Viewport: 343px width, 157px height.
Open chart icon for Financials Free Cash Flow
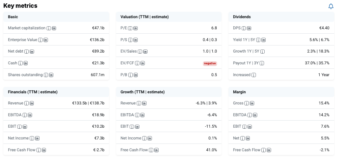(x=44, y=150)
